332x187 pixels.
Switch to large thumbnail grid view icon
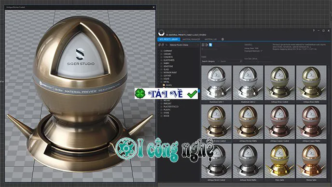pos(203,45)
